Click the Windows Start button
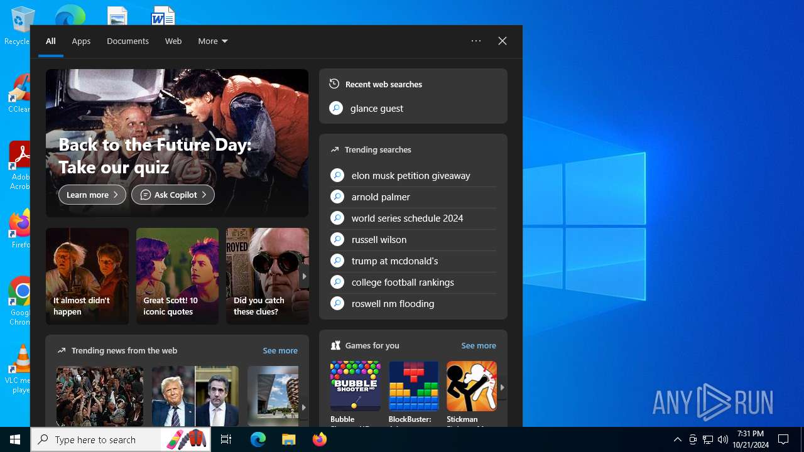Viewport: 804px width, 452px height. point(15,439)
